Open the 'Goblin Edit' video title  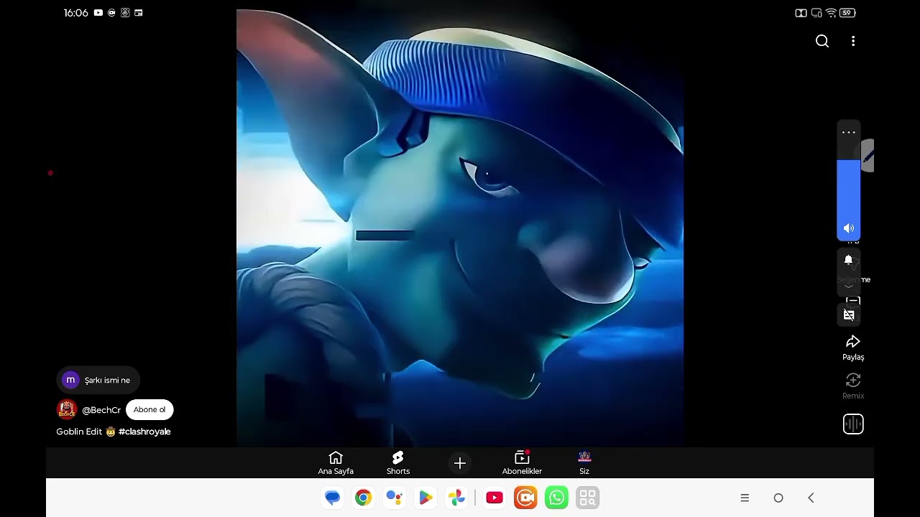79,432
